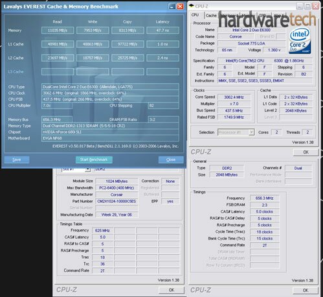
Task: Click the Core Speed 3062.4 MHz field
Action: click(x=234, y=97)
